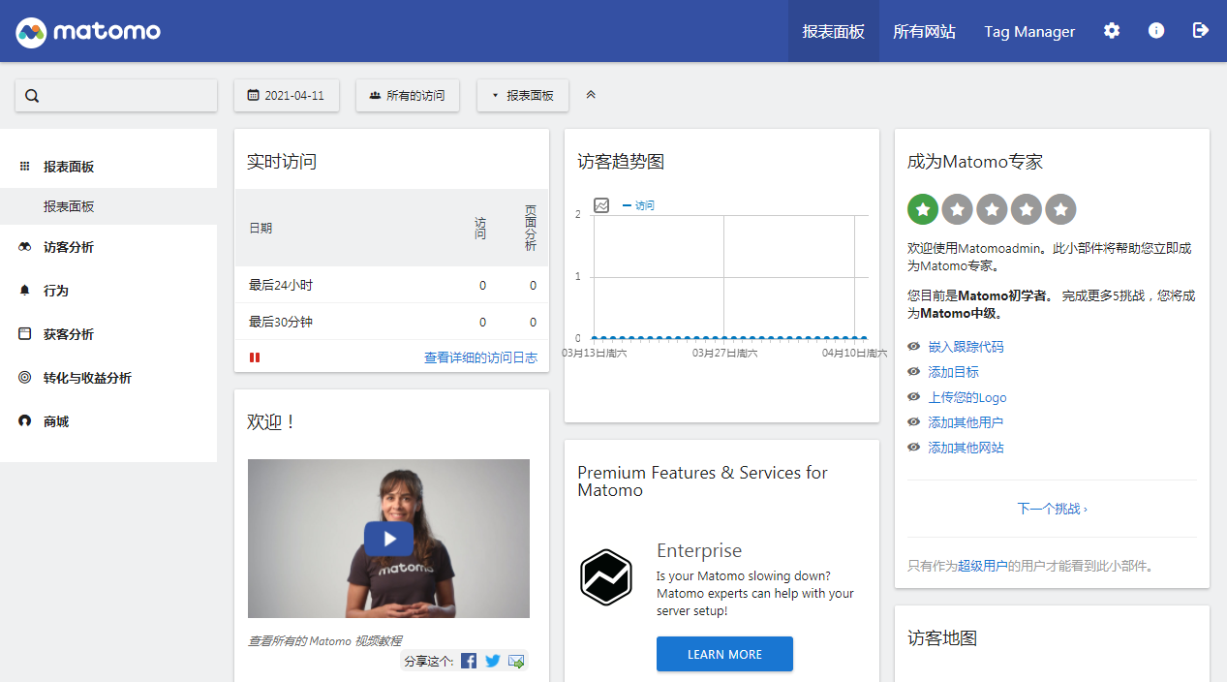This screenshot has height=682, width=1227.
Task: Select the 报表面板 tab in the top navigation
Action: coord(834,31)
